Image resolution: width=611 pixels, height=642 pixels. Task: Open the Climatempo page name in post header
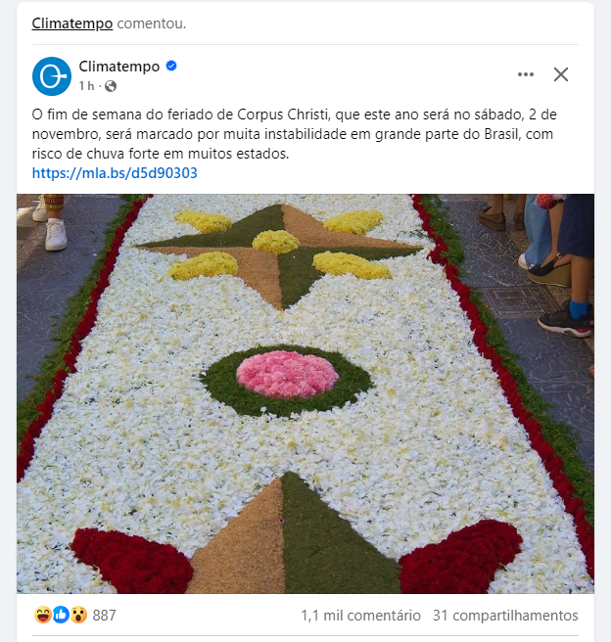(x=119, y=67)
